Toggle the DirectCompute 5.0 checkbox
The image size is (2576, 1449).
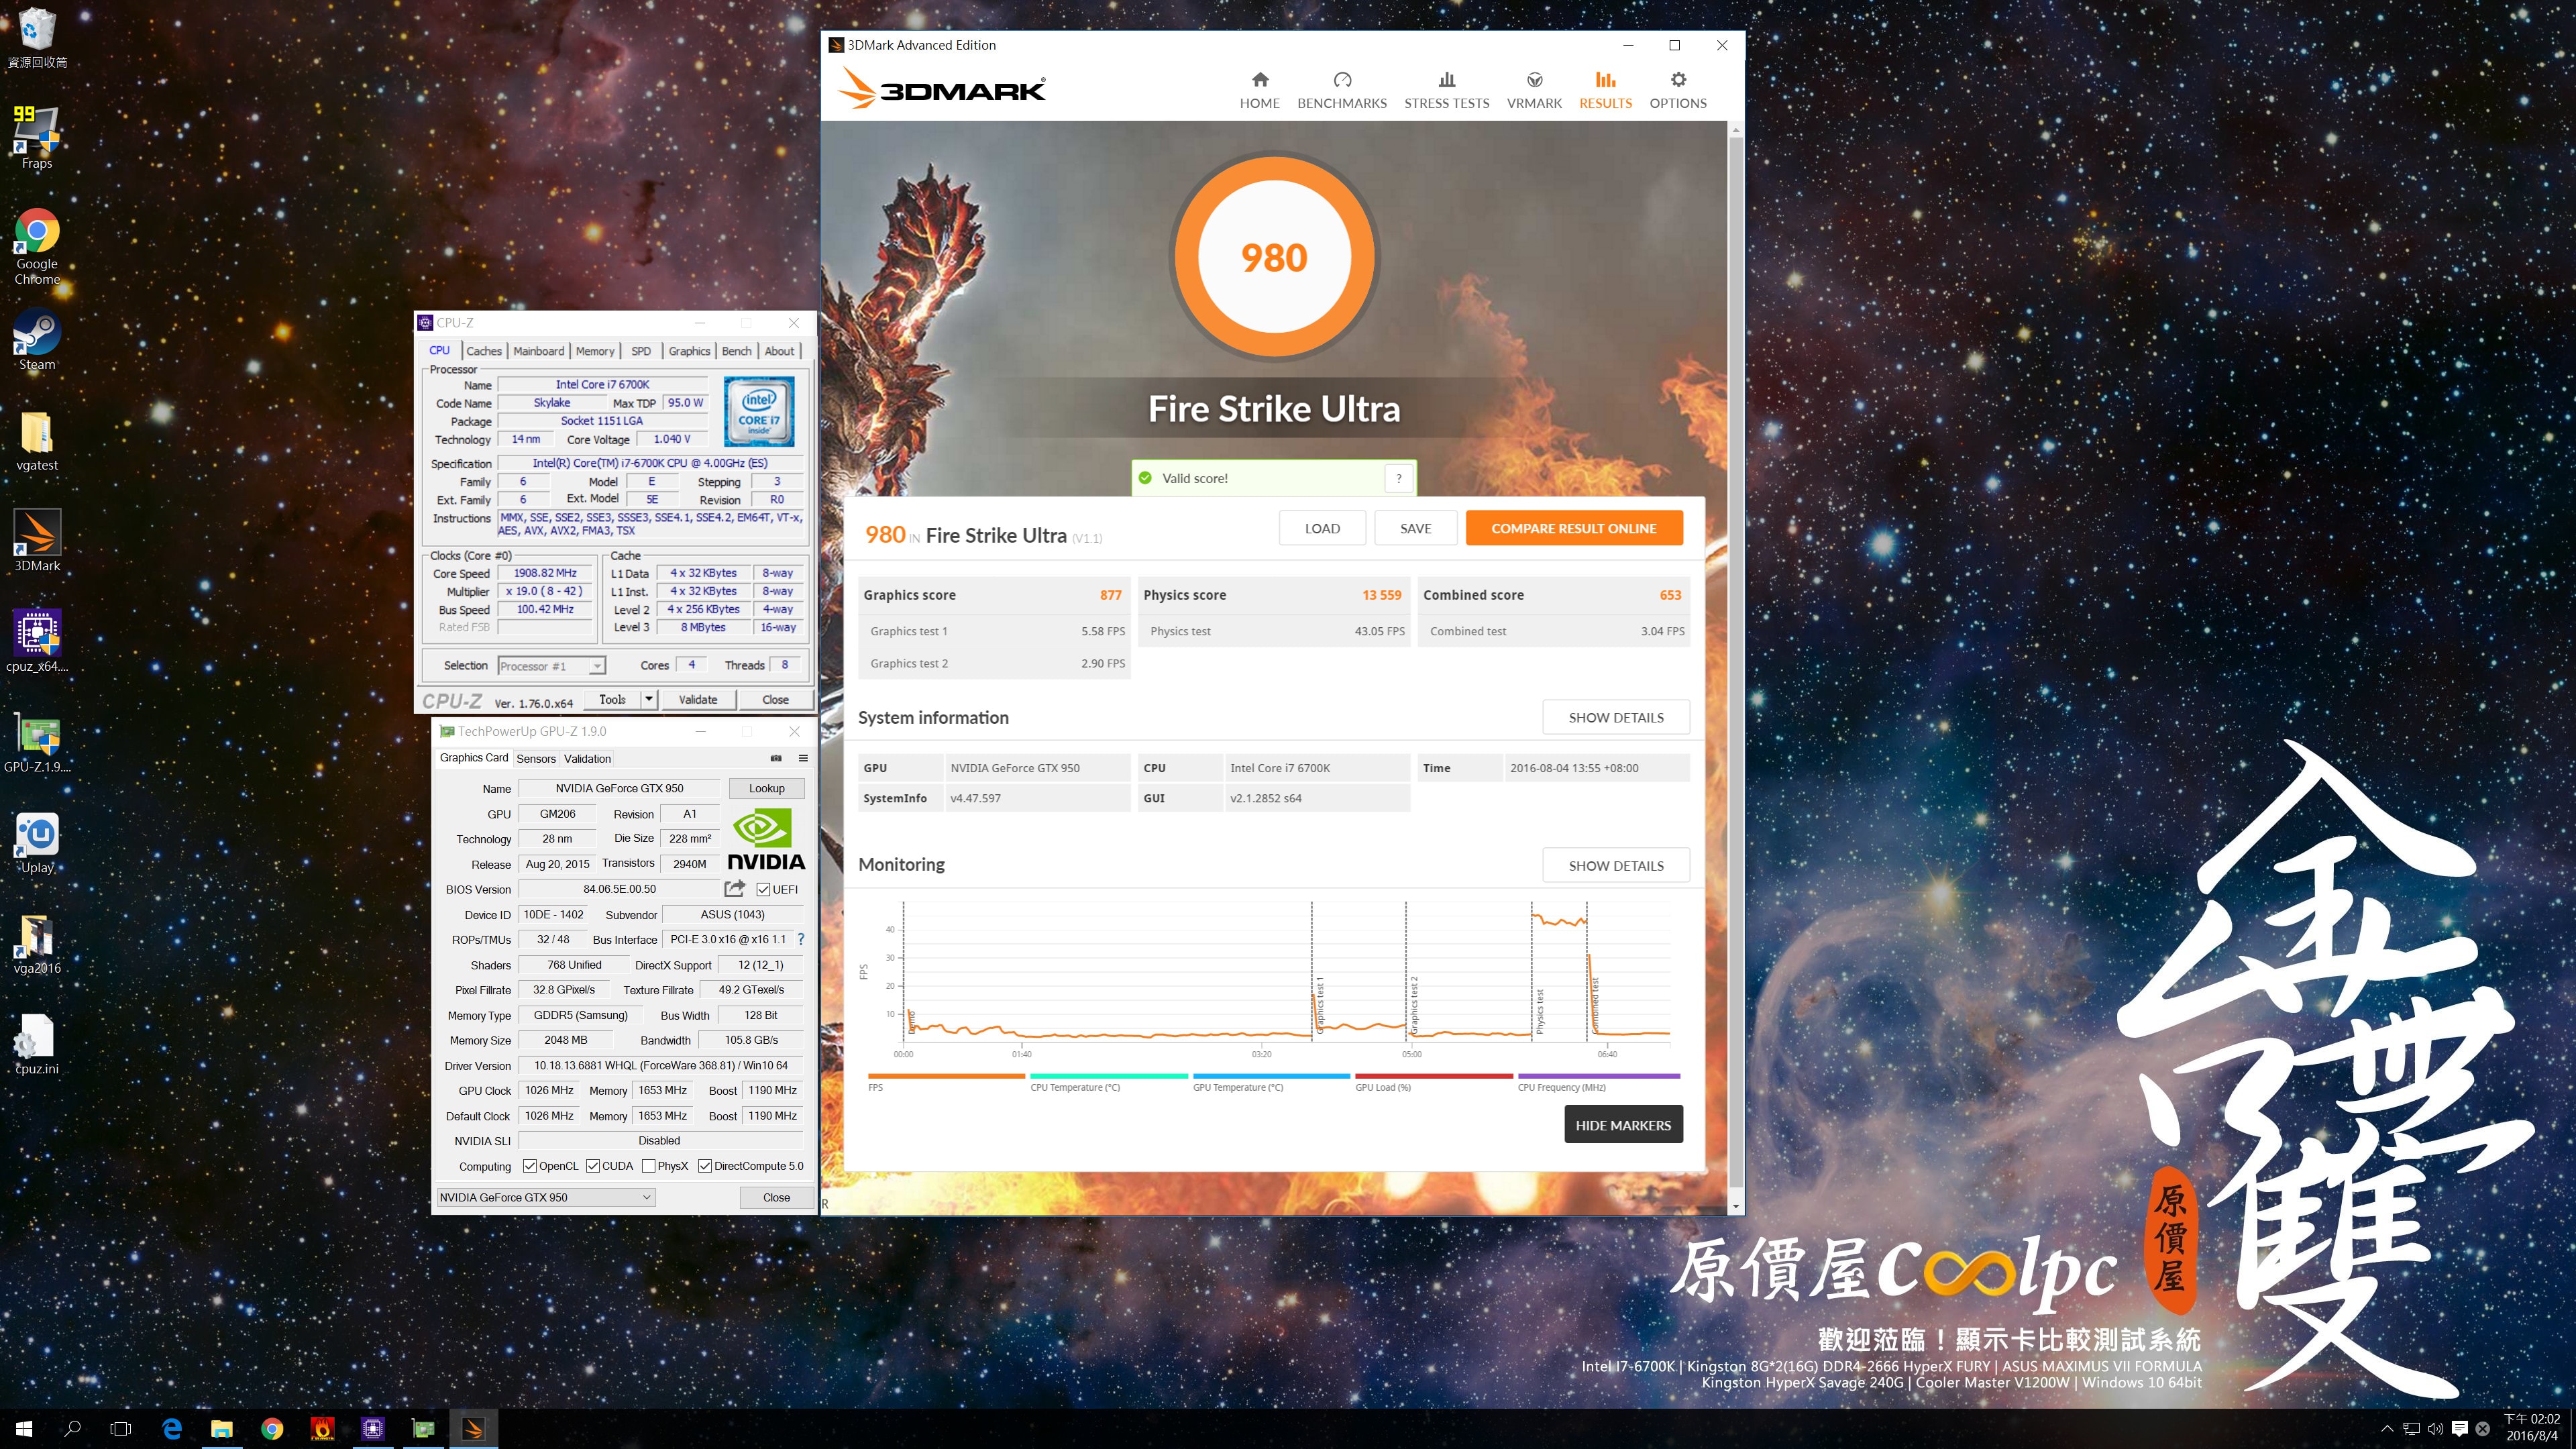pyautogui.click(x=705, y=1166)
